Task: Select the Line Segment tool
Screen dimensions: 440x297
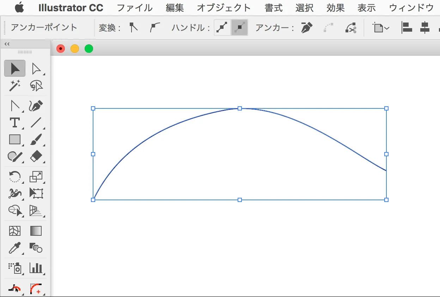Action: [36, 122]
